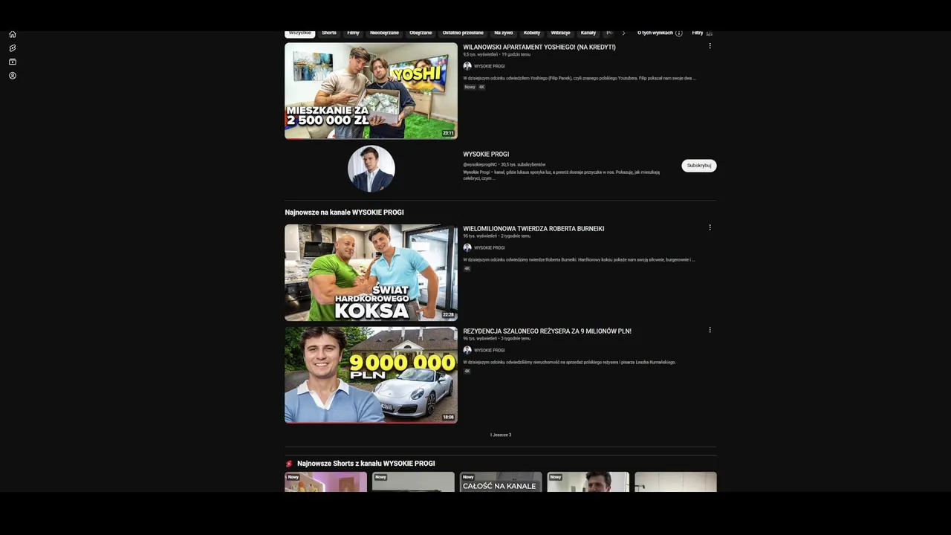Image resolution: width=951 pixels, height=535 pixels.
Task: Select the Kanały filter chip
Action: pos(588,33)
